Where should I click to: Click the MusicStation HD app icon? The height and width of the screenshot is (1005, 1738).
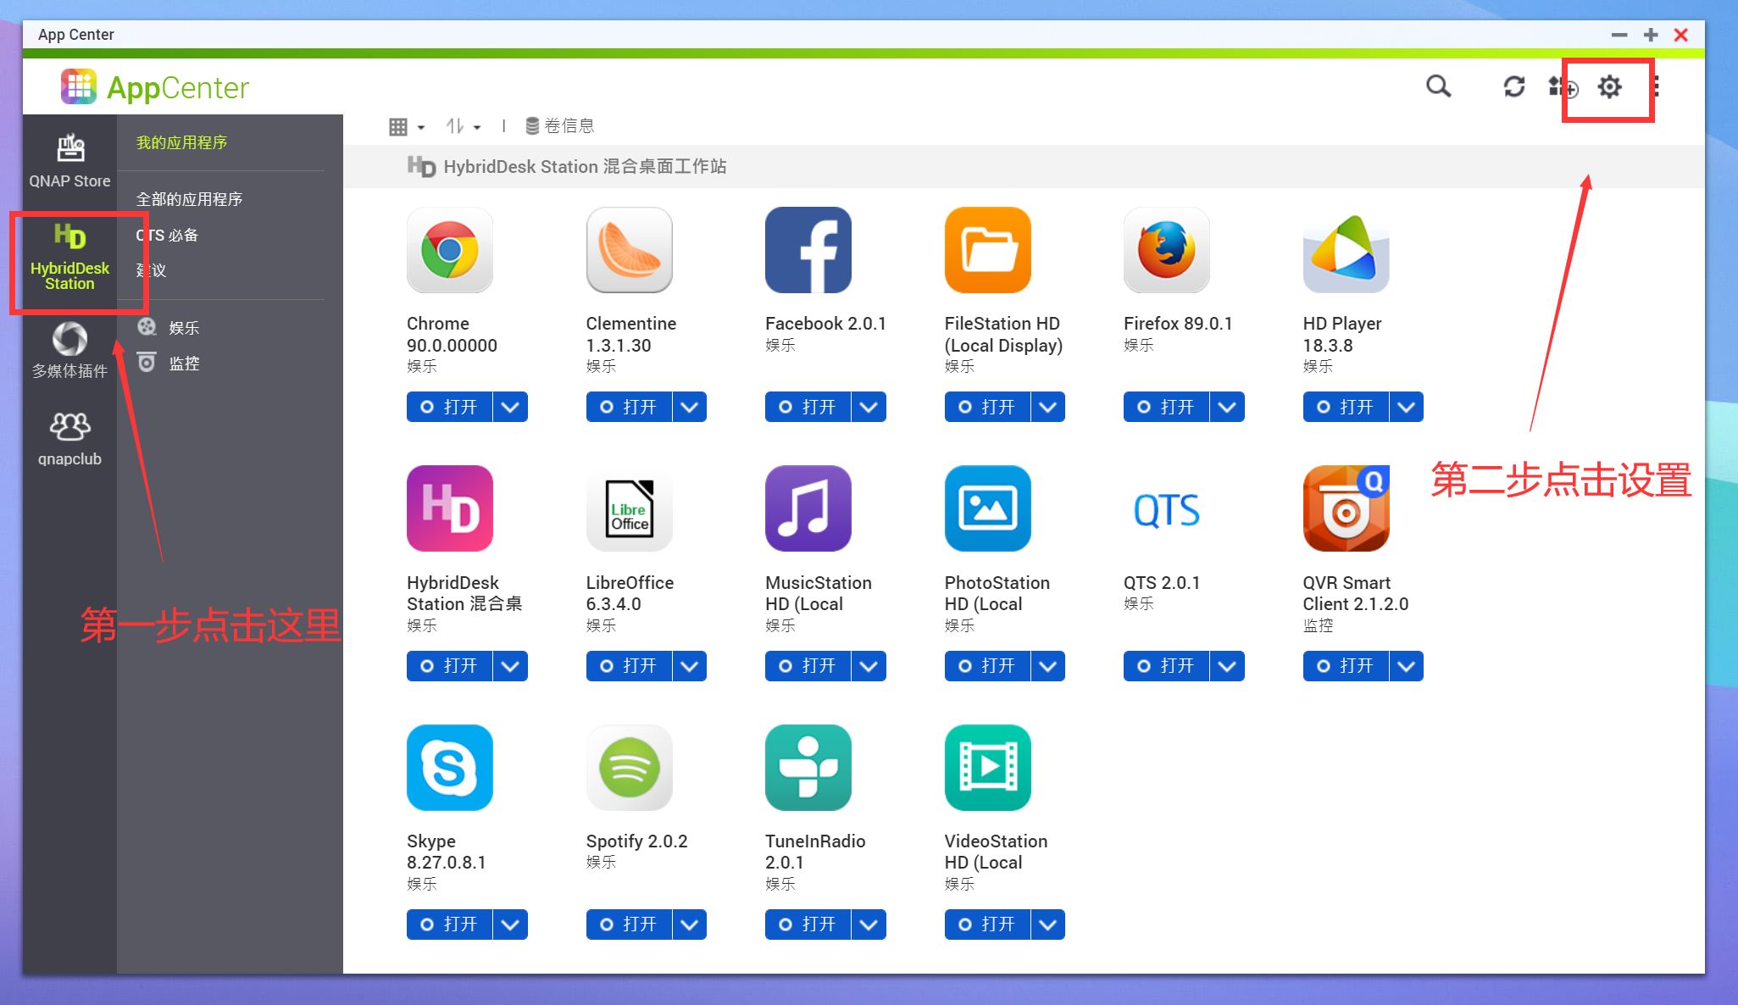coord(808,508)
